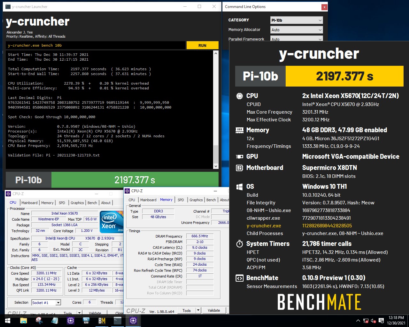409x327 pixels.
Task: Click the Intel Xeon logo in CPU-Z
Action: (x=112, y=222)
